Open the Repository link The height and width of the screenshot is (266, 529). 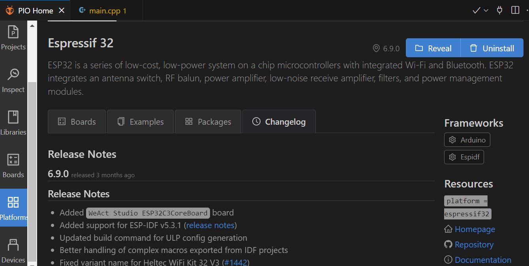(474, 244)
